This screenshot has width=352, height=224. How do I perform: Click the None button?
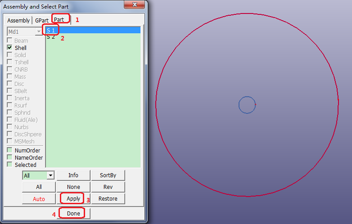coord(73,187)
